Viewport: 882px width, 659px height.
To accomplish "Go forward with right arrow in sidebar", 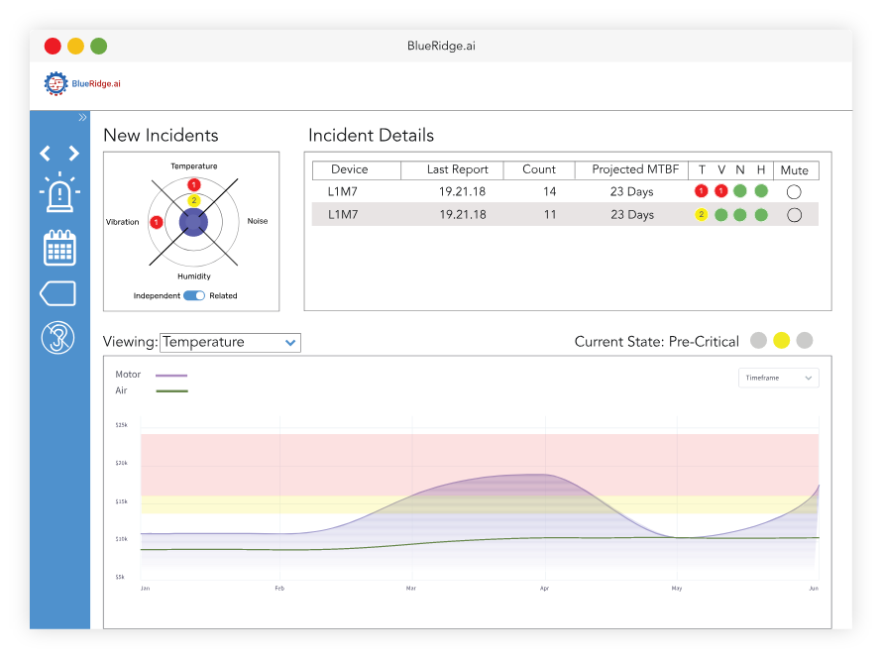I will click(73, 153).
